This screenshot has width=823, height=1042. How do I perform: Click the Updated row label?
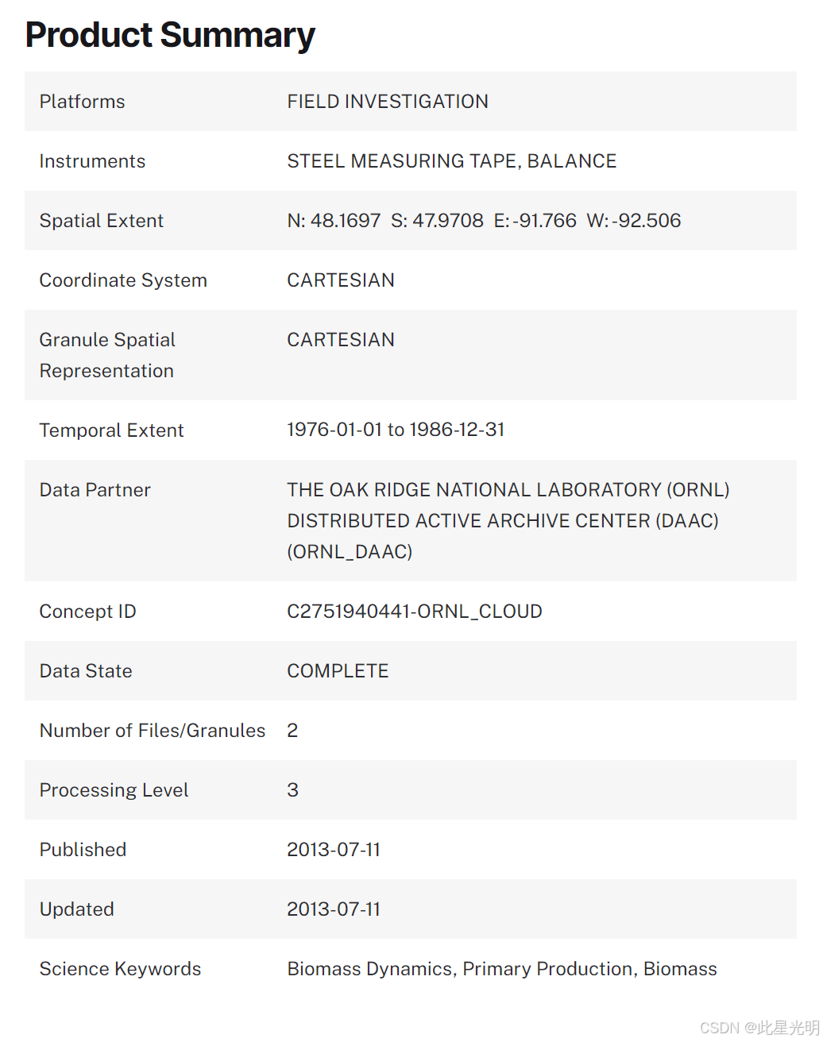(77, 909)
